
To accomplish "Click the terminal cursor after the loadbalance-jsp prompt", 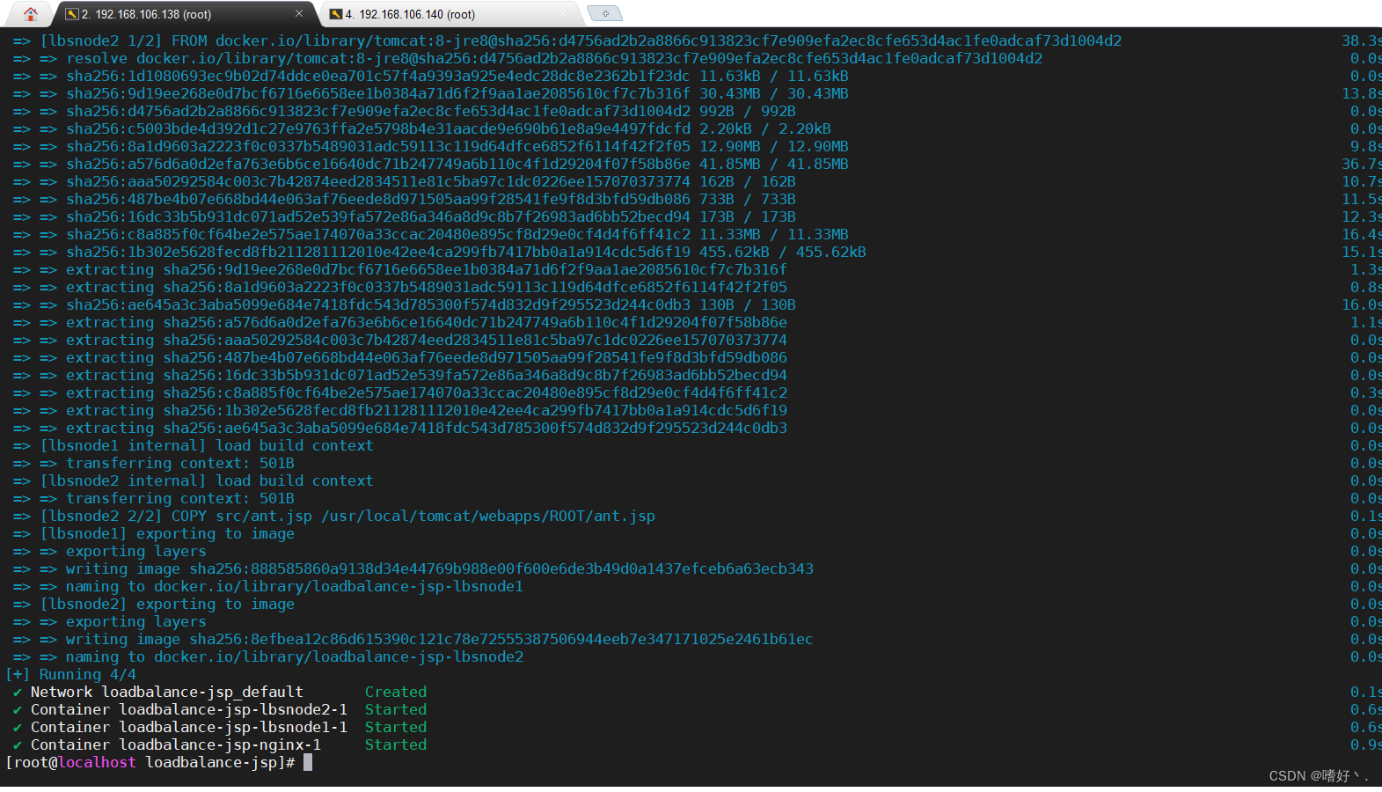I will pos(308,762).
